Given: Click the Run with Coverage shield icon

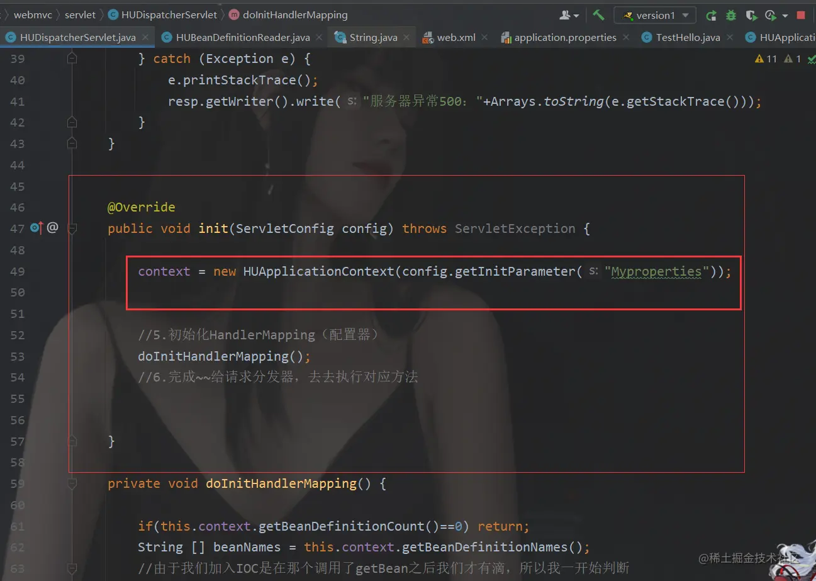Looking at the screenshot, I should [751, 15].
